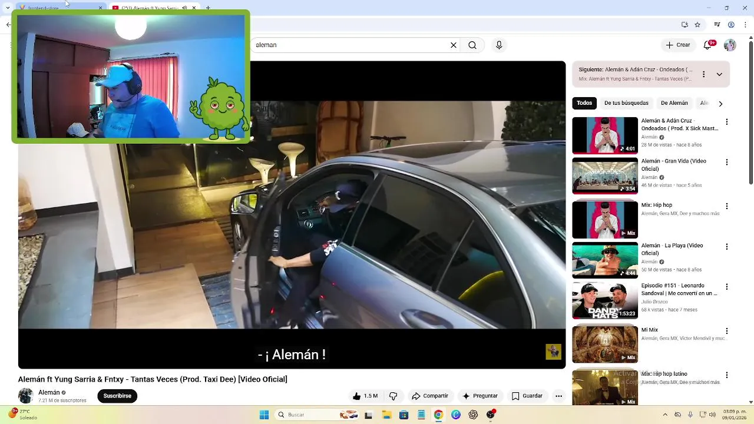Show hidden system tray icons chevron

tap(665, 415)
